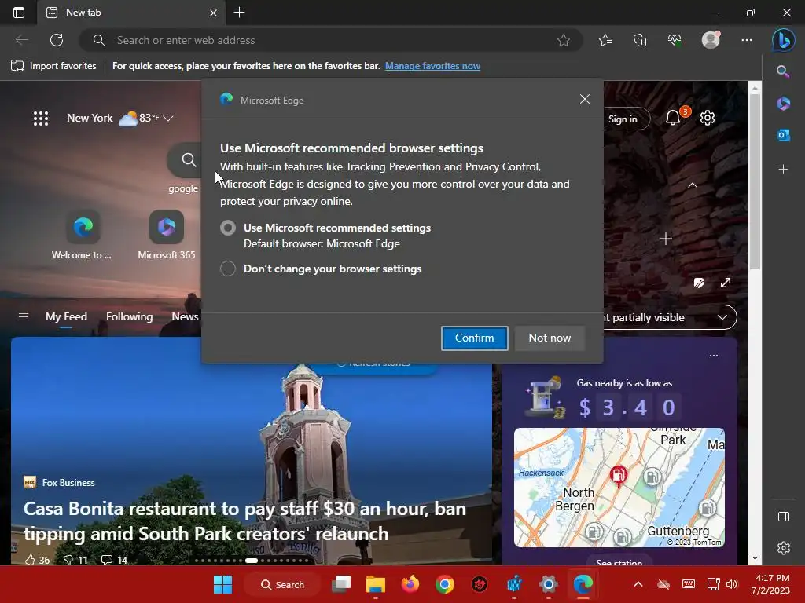Viewport: 805px width, 603px height.
Task: Open page settings gear icon
Action: click(708, 118)
